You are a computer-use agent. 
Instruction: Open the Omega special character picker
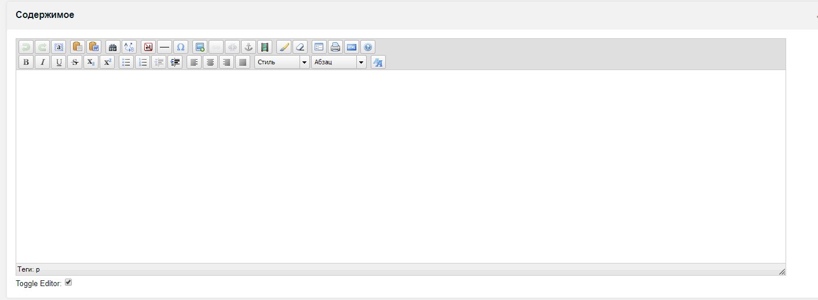tap(181, 47)
